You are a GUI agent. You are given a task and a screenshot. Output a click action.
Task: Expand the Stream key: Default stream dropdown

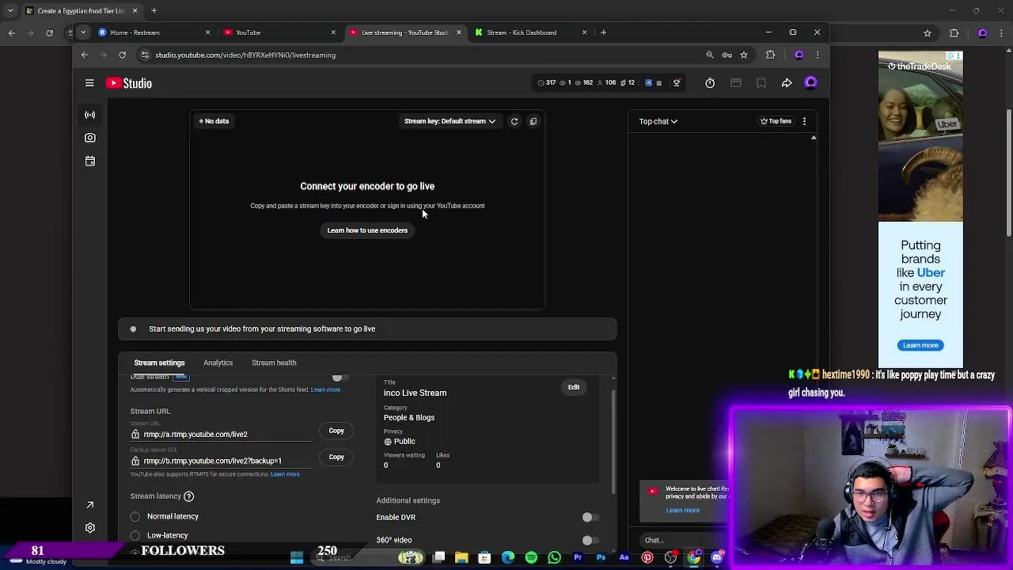tap(450, 121)
